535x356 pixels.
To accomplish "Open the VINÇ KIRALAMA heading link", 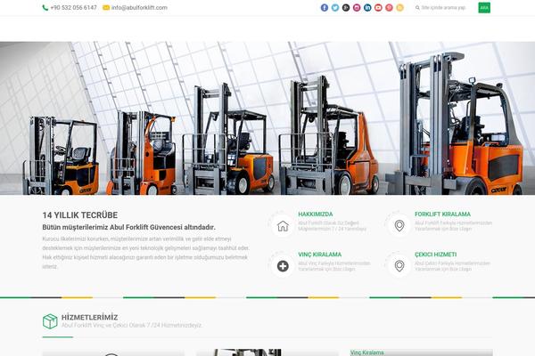I will click(x=320, y=255).
